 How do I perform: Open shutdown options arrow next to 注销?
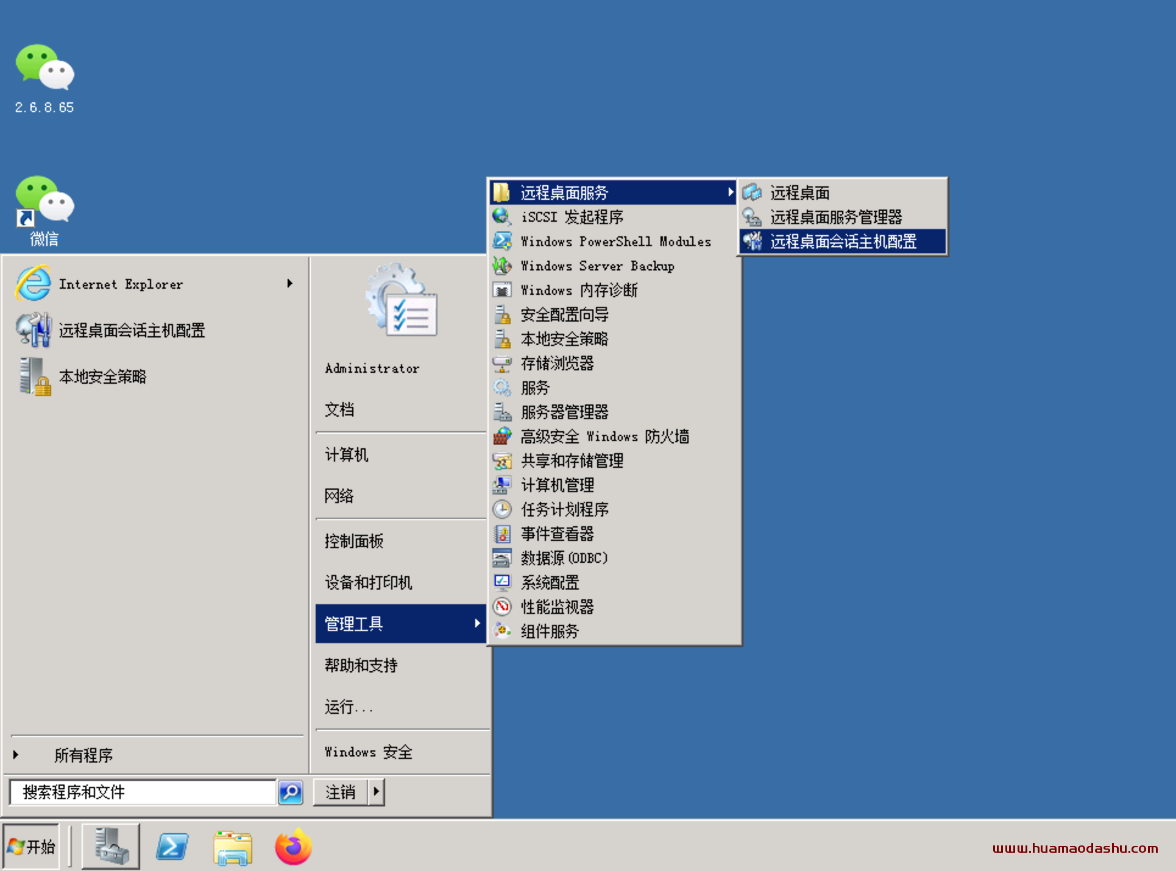pos(377,792)
